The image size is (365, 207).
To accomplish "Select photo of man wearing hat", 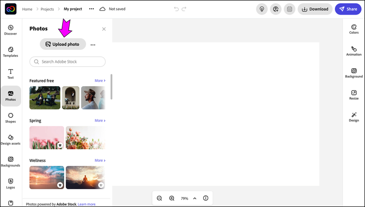I will pos(93,98).
